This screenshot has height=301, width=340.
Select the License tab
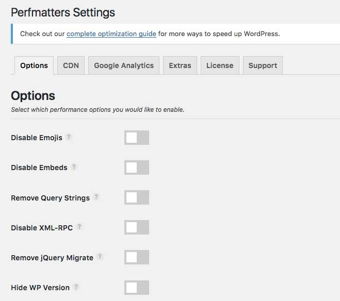point(220,65)
